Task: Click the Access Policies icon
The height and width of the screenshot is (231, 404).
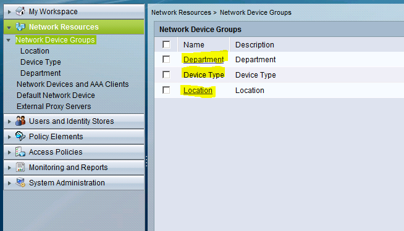Action: [20, 152]
